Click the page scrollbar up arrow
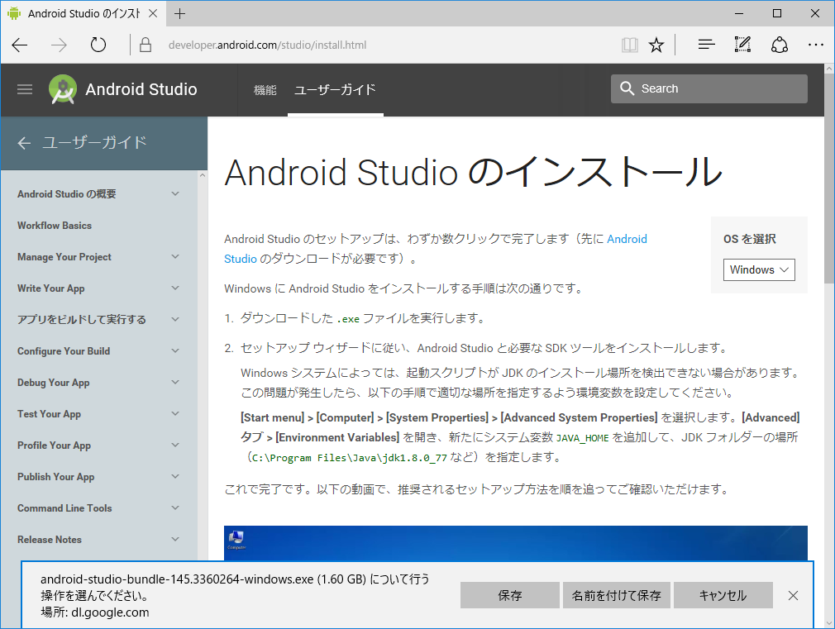Screen dimensions: 835x629 (x=829, y=69)
